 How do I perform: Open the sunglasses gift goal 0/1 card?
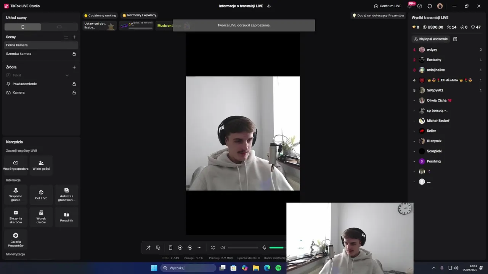coord(136,25)
